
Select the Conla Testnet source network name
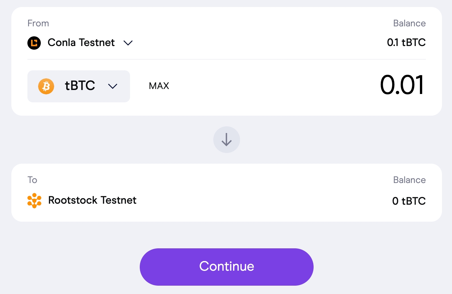(x=81, y=43)
